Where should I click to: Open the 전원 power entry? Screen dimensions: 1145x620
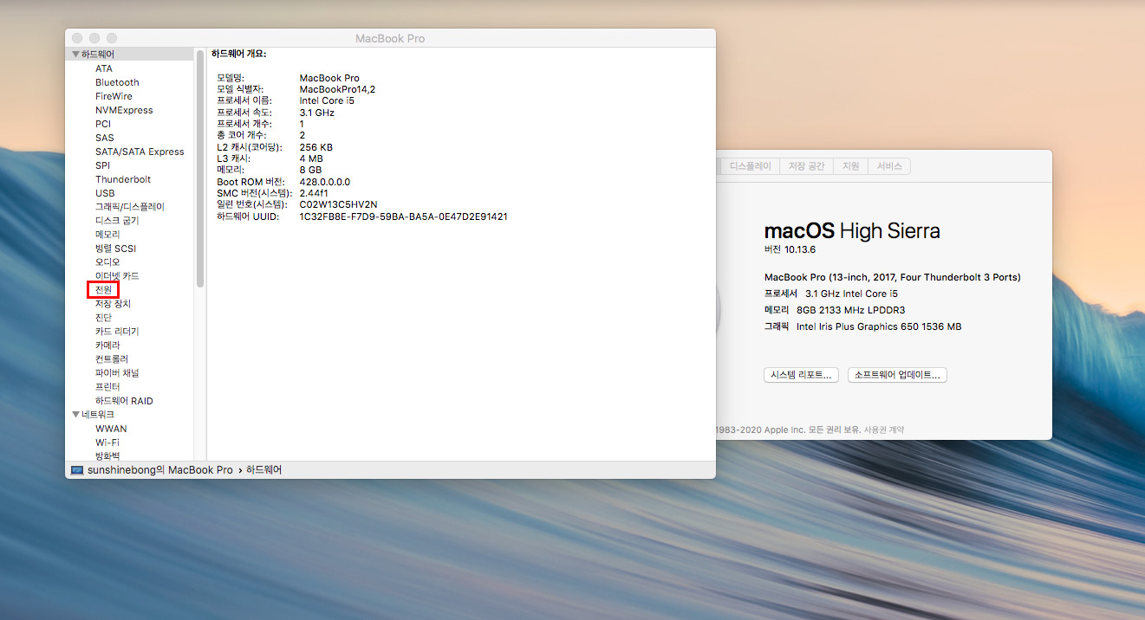tap(103, 290)
